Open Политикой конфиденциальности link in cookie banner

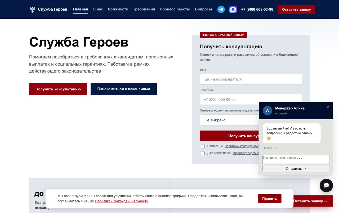click(122, 201)
